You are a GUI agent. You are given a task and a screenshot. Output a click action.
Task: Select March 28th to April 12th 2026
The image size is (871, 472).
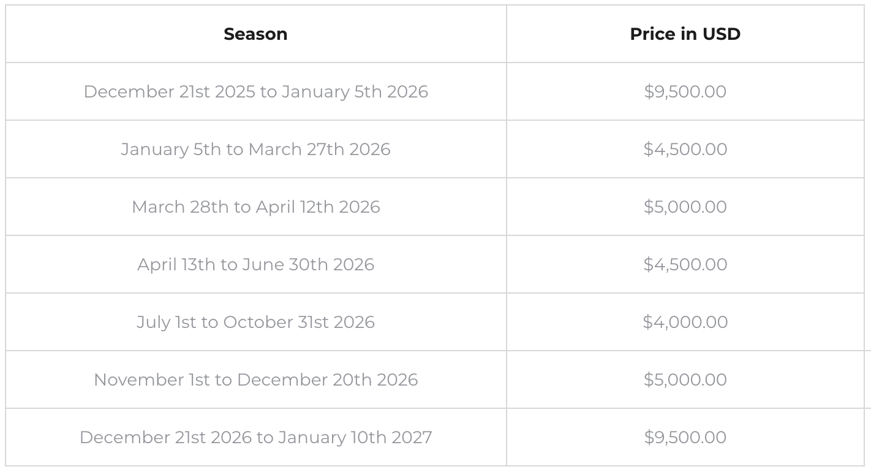[255, 207]
